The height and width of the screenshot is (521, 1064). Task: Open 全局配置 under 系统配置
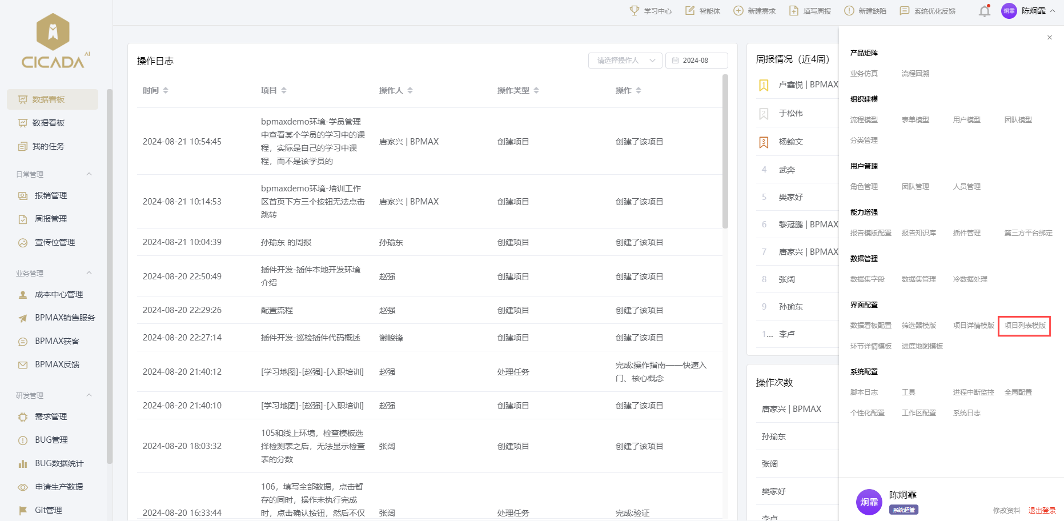click(1018, 392)
